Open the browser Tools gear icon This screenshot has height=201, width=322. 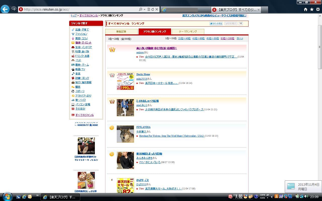pyautogui.click(x=318, y=9)
